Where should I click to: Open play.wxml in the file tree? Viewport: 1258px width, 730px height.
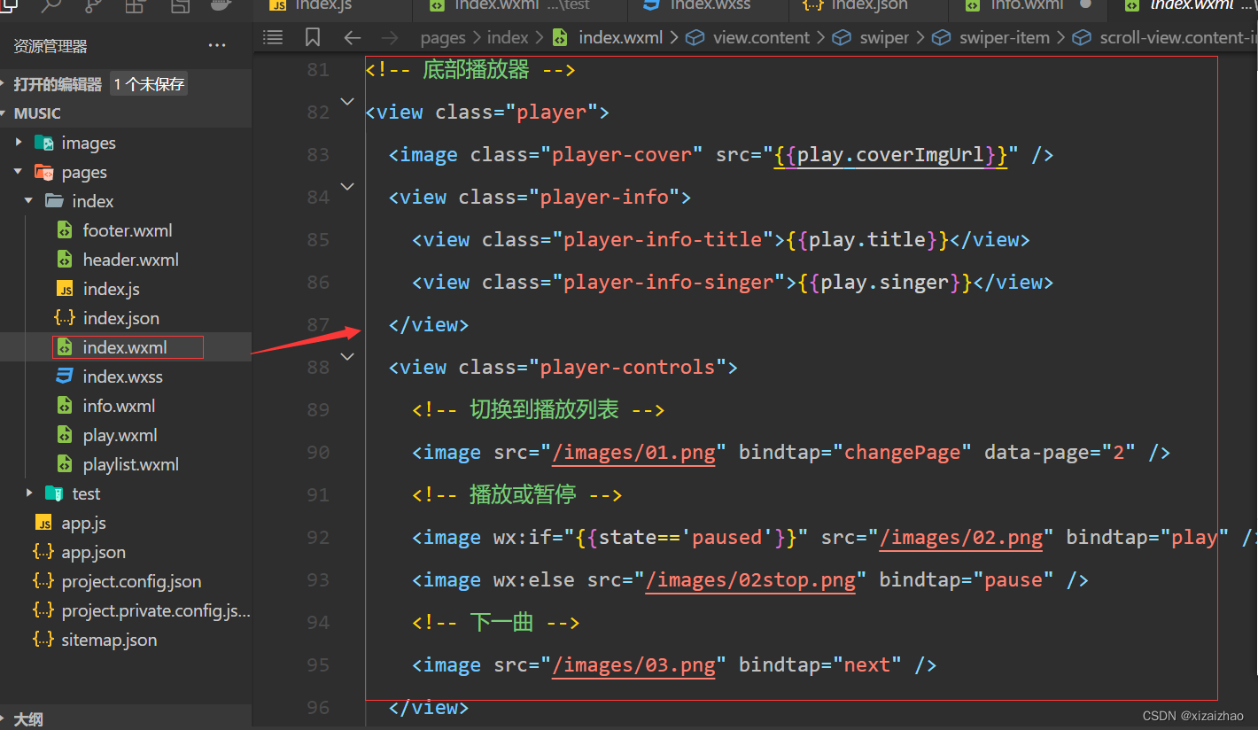120,435
